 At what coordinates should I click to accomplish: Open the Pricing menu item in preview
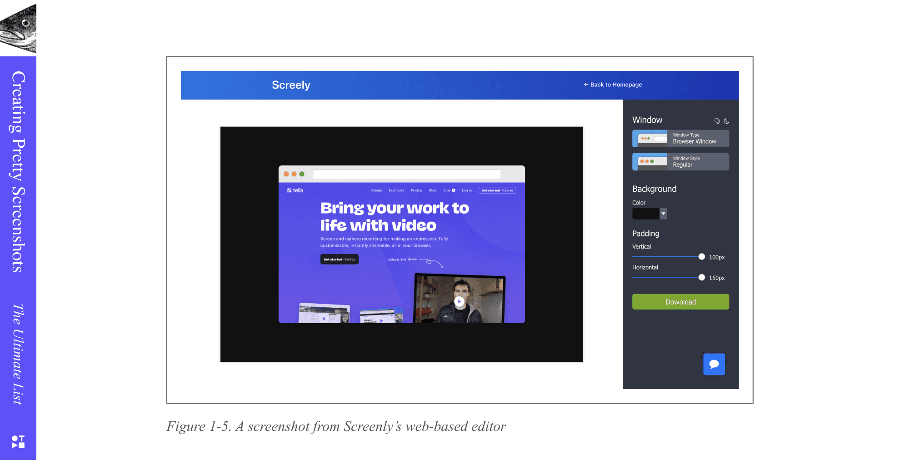pos(416,190)
